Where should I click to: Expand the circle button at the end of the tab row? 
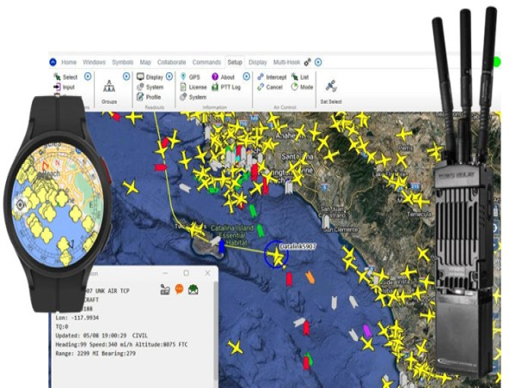(318, 62)
